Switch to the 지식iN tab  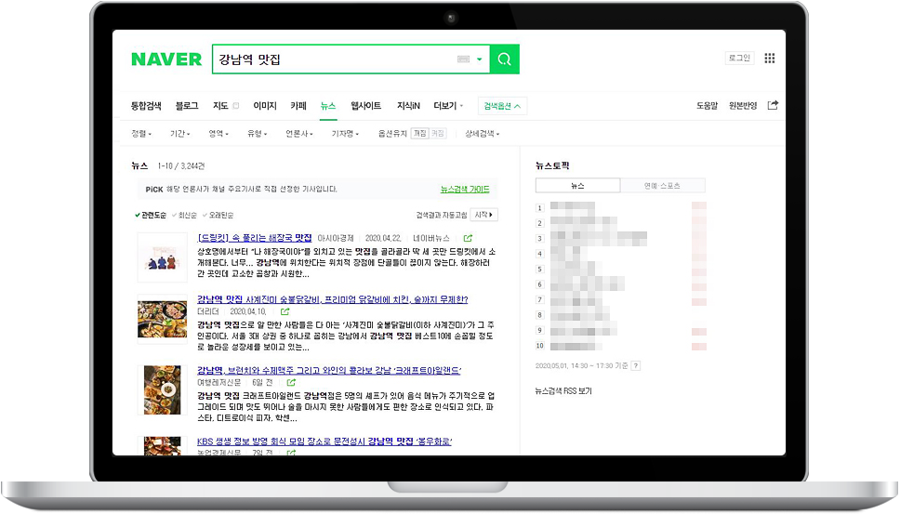pyautogui.click(x=408, y=106)
